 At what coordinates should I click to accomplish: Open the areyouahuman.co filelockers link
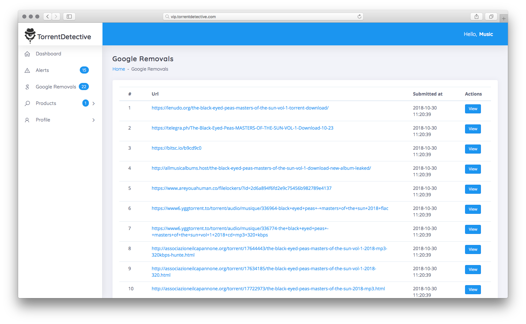(x=242, y=188)
